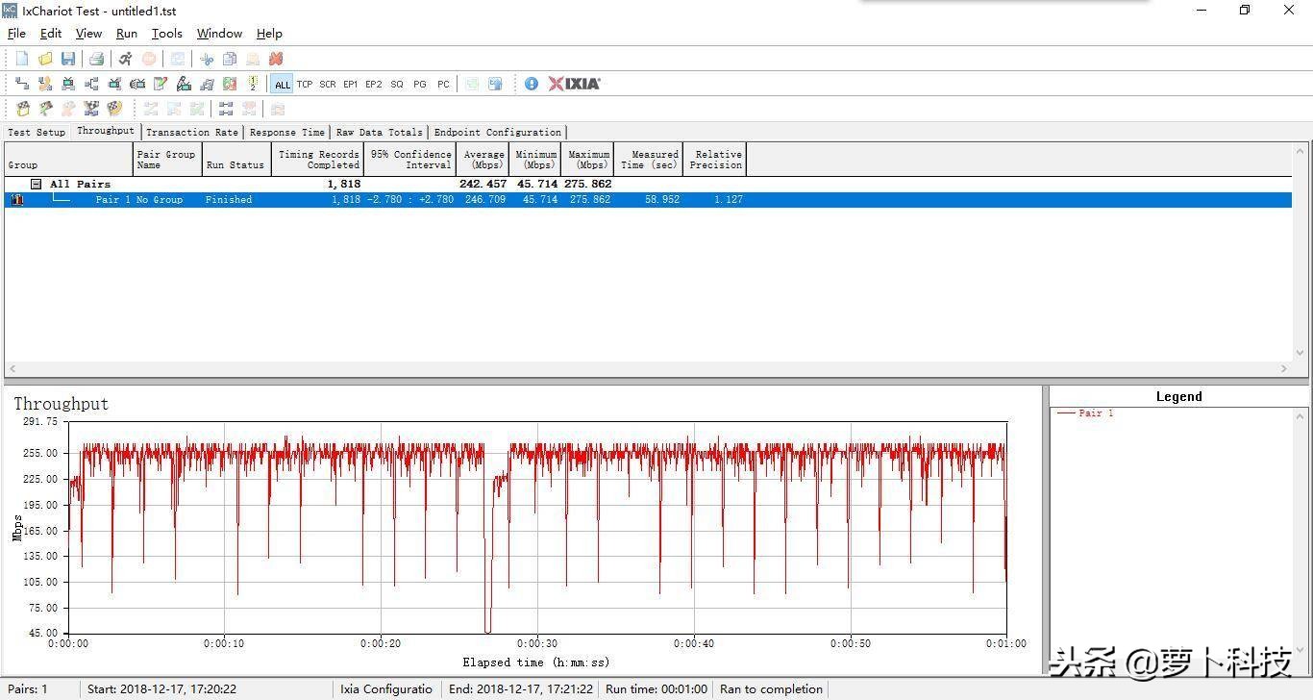The image size is (1313, 700).
Task: Open an existing test file
Action: coord(45,59)
